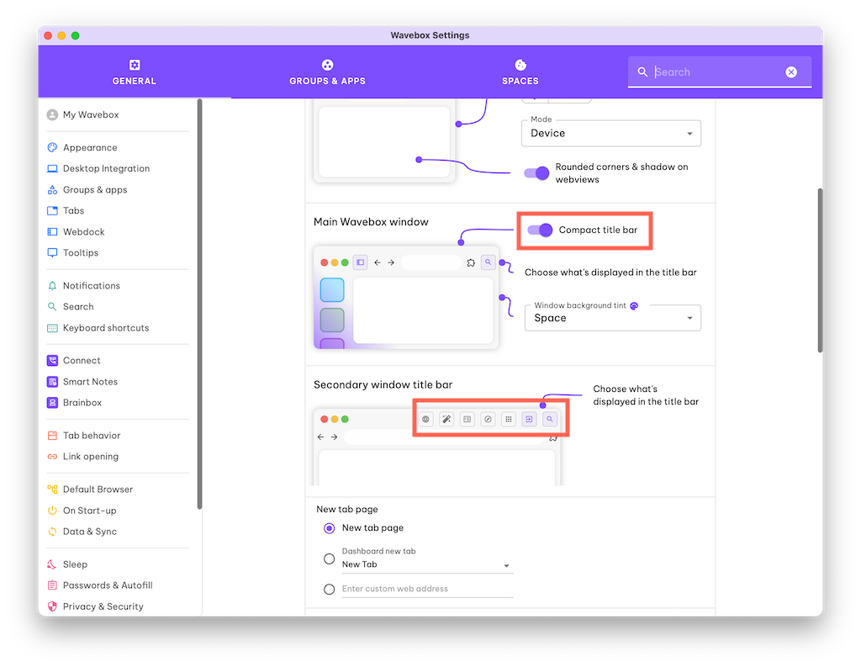
Task: Click the globe icon in secondary title bar
Action: 425,419
